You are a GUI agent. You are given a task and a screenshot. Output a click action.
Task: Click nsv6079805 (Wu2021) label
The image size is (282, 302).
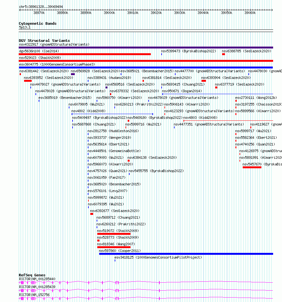tap(87, 104)
